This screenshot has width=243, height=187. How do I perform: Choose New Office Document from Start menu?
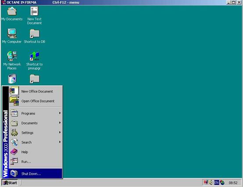(36, 91)
